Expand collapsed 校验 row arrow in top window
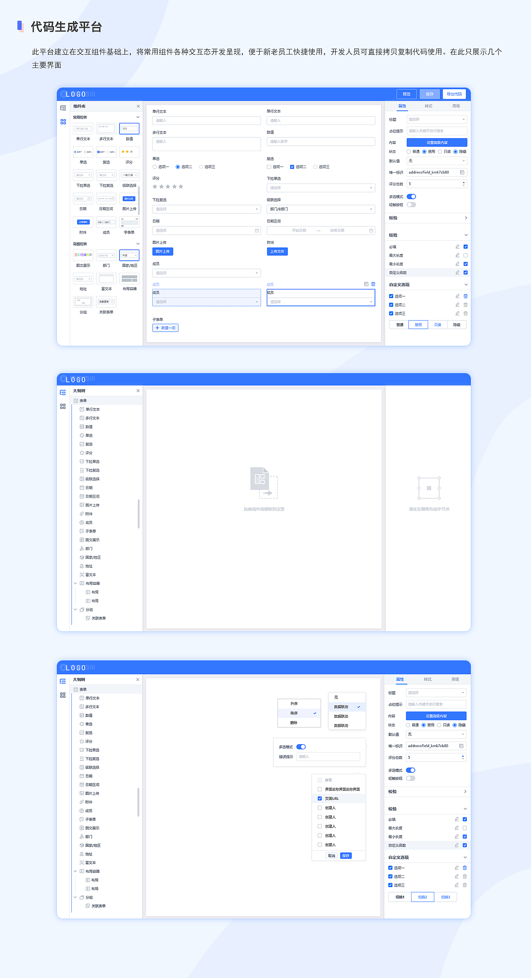Screen dimensions: 531x978 coord(466,218)
